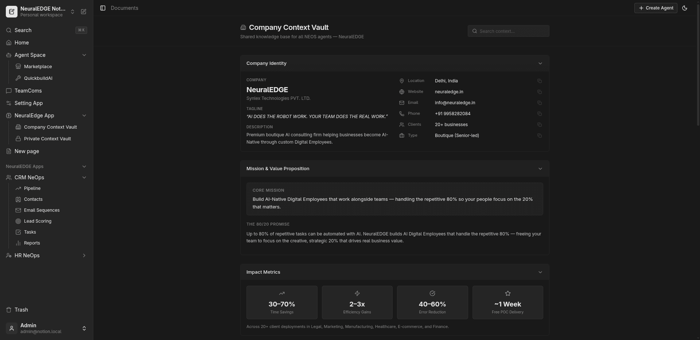Expand HR NeOps in the sidebar

84,255
